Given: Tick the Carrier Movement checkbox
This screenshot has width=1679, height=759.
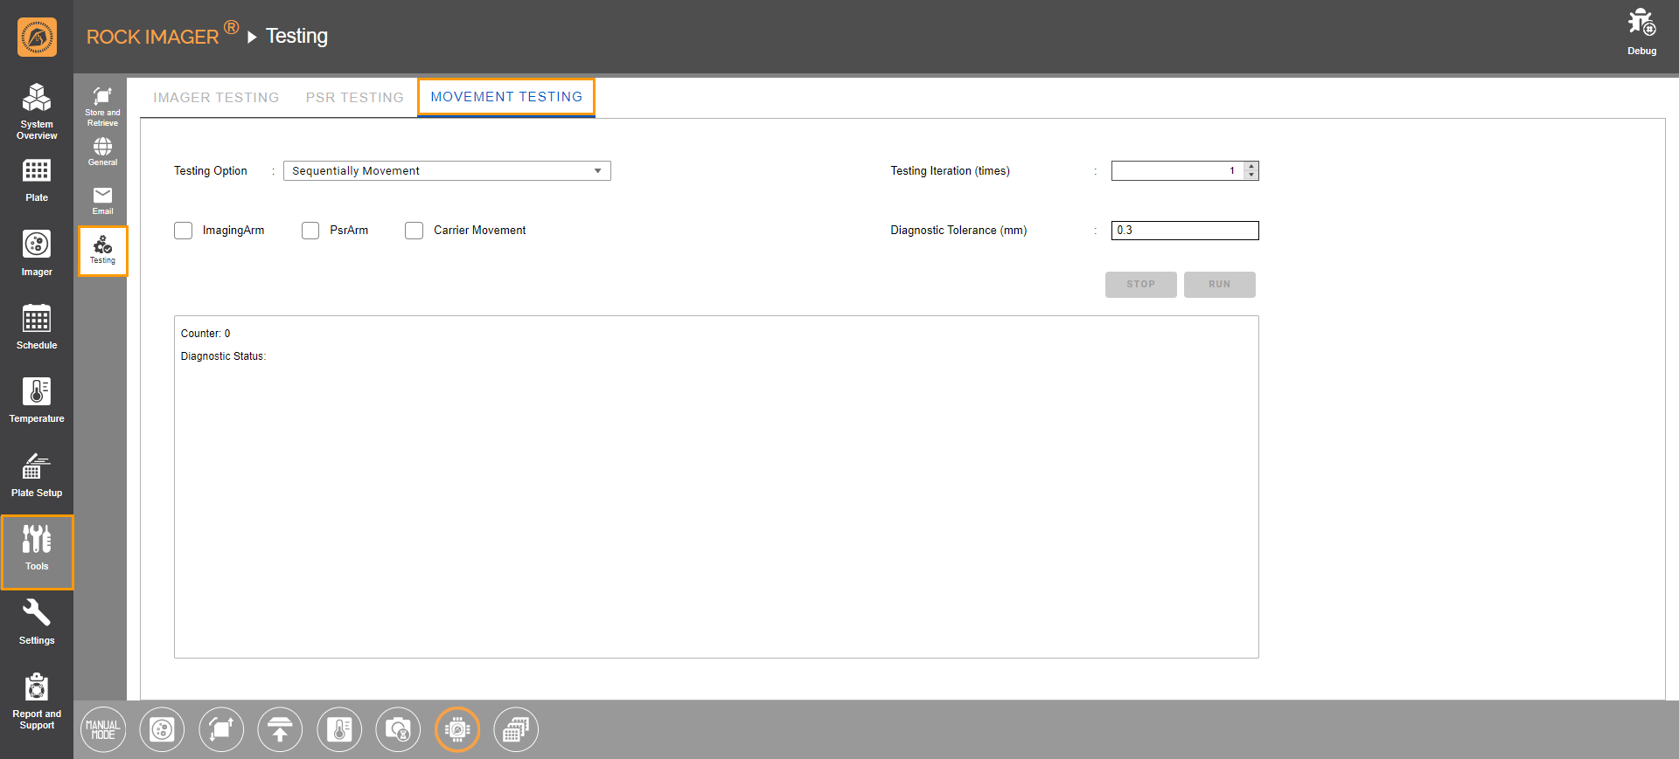Looking at the screenshot, I should pyautogui.click(x=415, y=231).
